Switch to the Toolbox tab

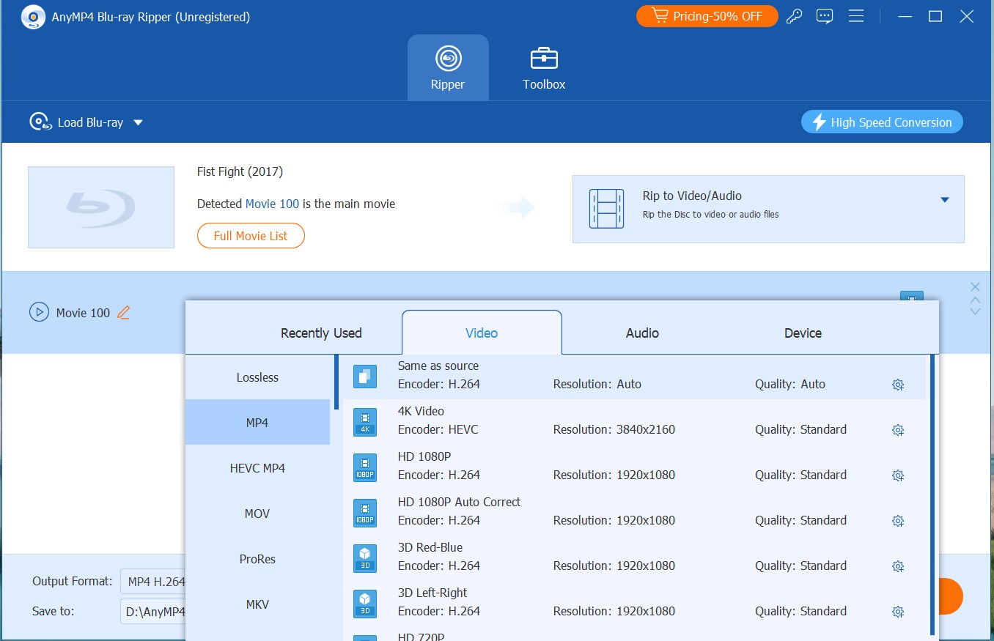pos(543,67)
